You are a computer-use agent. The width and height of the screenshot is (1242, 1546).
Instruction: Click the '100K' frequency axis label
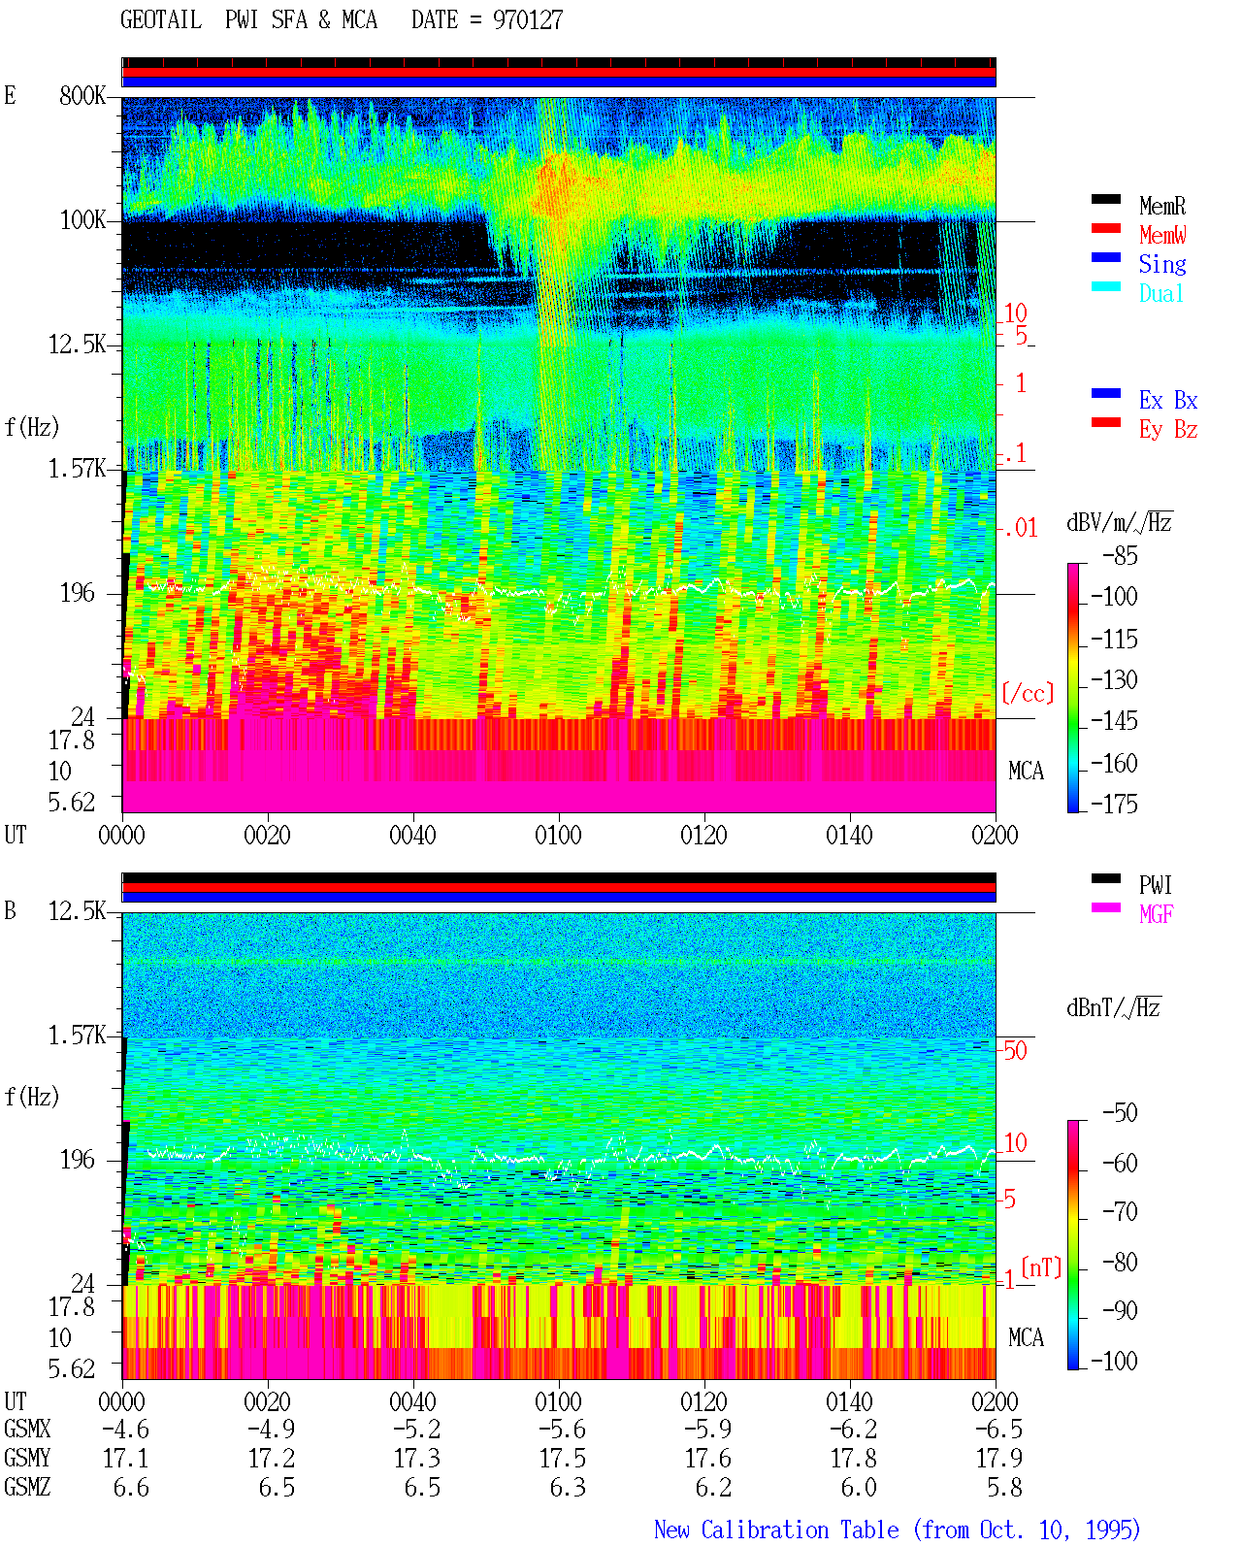82,220
